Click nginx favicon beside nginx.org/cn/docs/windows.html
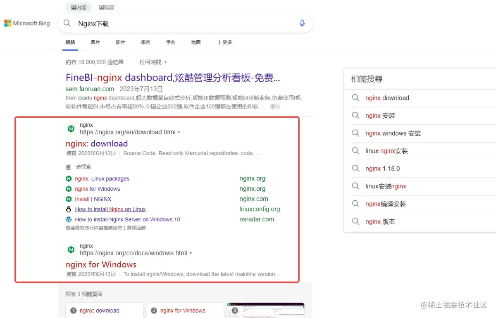Image resolution: width=496 pixels, height=318 pixels. (x=71, y=250)
